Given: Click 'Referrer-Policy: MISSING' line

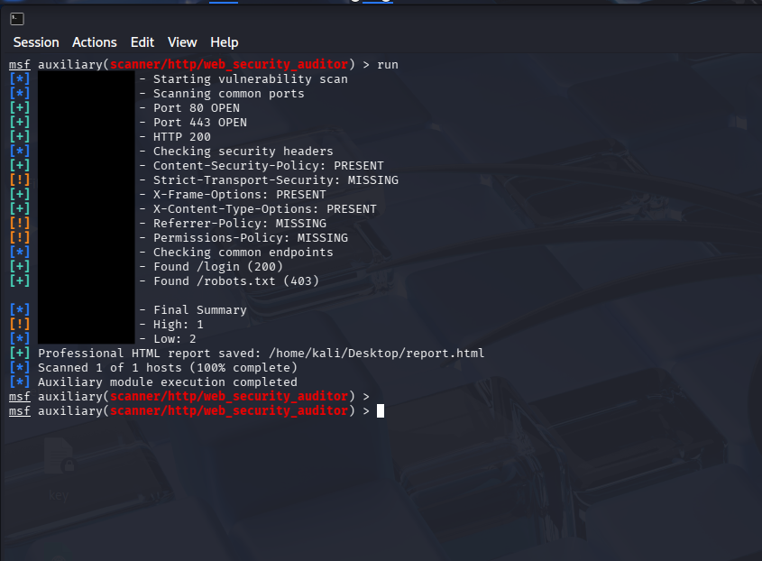Looking at the screenshot, I should [x=240, y=224].
